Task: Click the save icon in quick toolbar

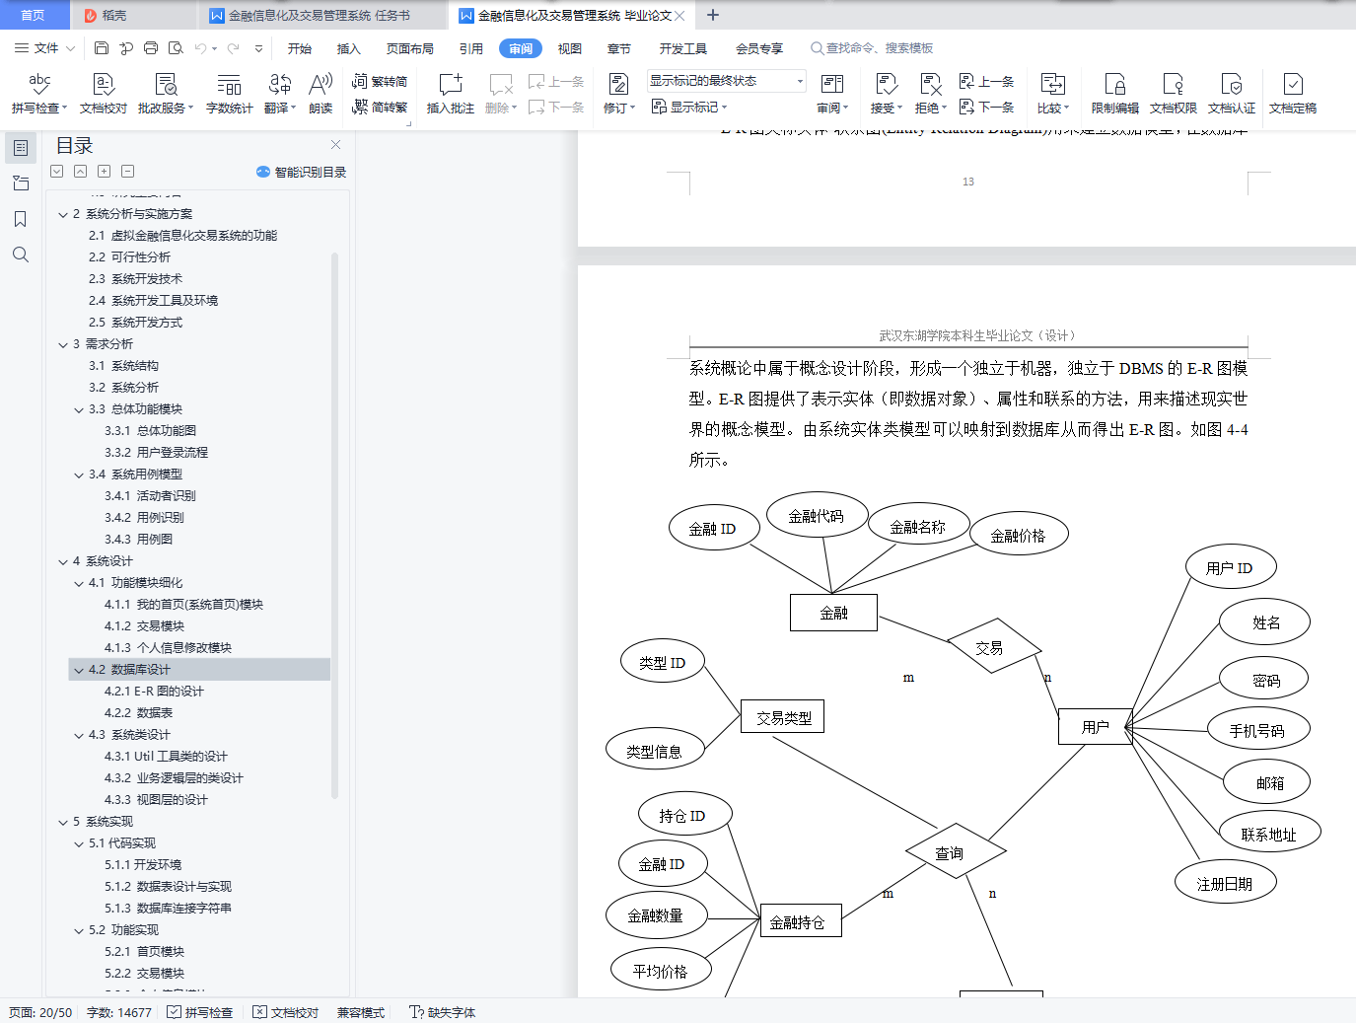Action: point(102,48)
